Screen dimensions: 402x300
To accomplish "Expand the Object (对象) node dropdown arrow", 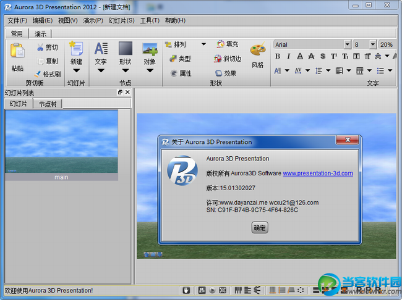I will click(x=150, y=70).
